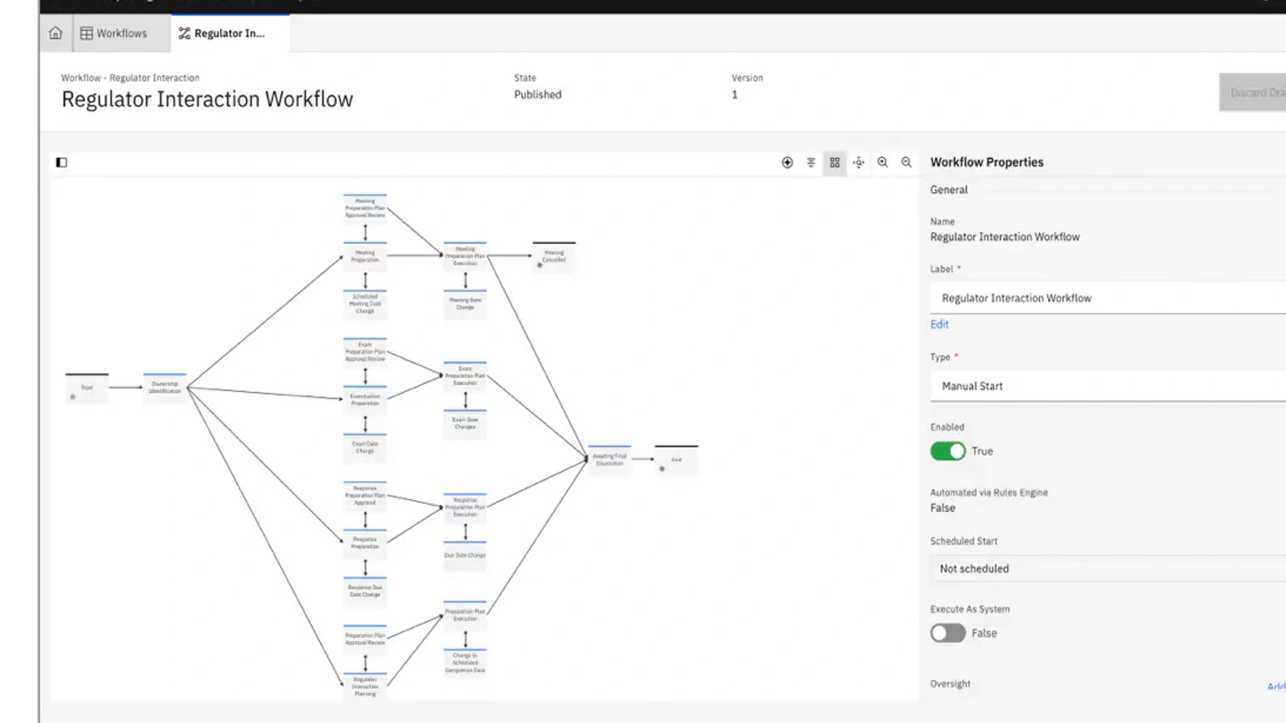Select the grid layout icon
The height and width of the screenshot is (723, 1286).
click(x=835, y=162)
